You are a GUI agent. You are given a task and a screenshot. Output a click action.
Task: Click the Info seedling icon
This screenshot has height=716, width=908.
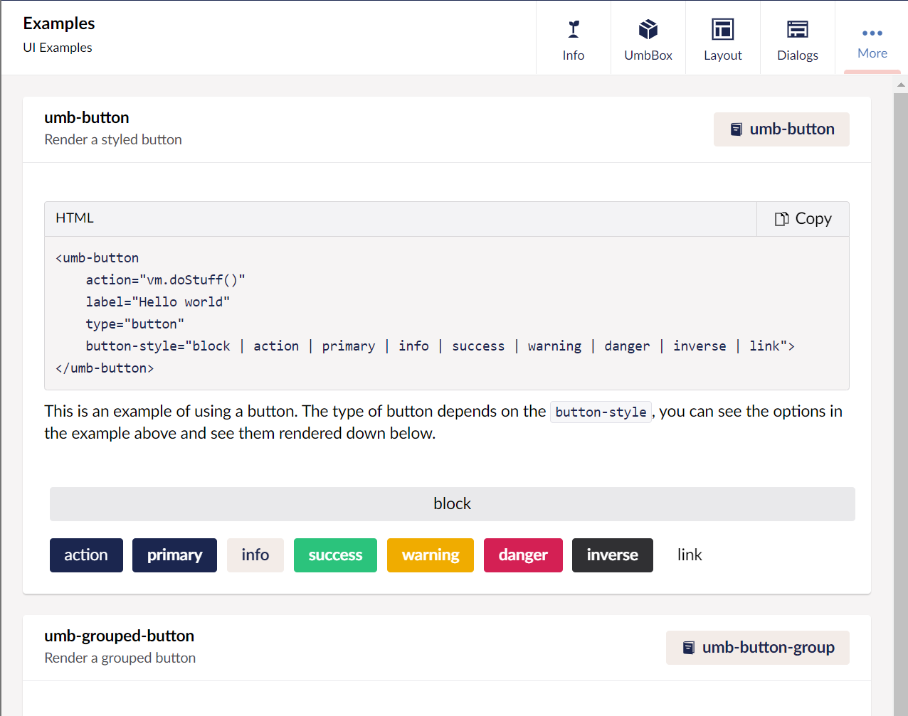click(x=574, y=29)
